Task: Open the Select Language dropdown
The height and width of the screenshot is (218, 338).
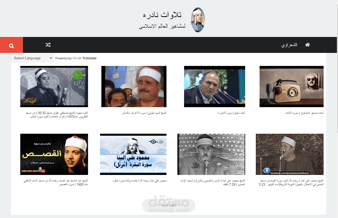Action: (x=32, y=58)
